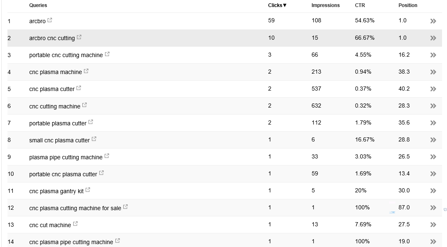This screenshot has height=247, width=447.
Task: Expand double-chevron on cnc plasma cutter row
Action: coord(433,89)
